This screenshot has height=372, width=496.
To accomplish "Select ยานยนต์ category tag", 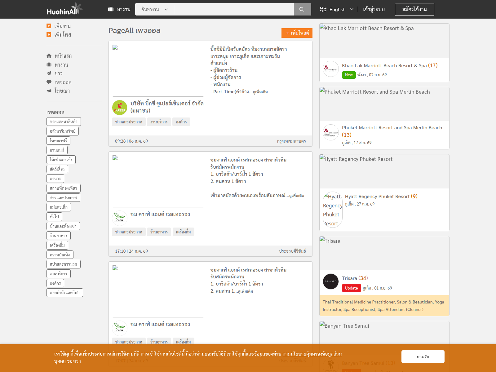I will click(57, 150).
